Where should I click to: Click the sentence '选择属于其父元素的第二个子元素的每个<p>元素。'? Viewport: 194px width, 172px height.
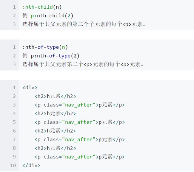[84, 24]
